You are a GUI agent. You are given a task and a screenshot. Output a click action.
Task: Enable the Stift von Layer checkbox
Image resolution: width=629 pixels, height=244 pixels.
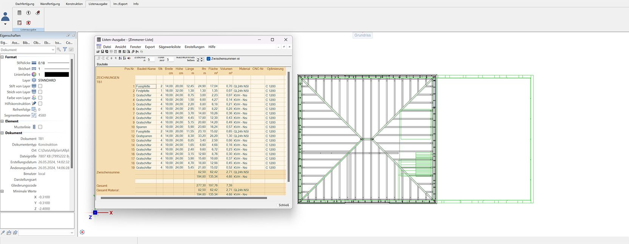pos(40,86)
